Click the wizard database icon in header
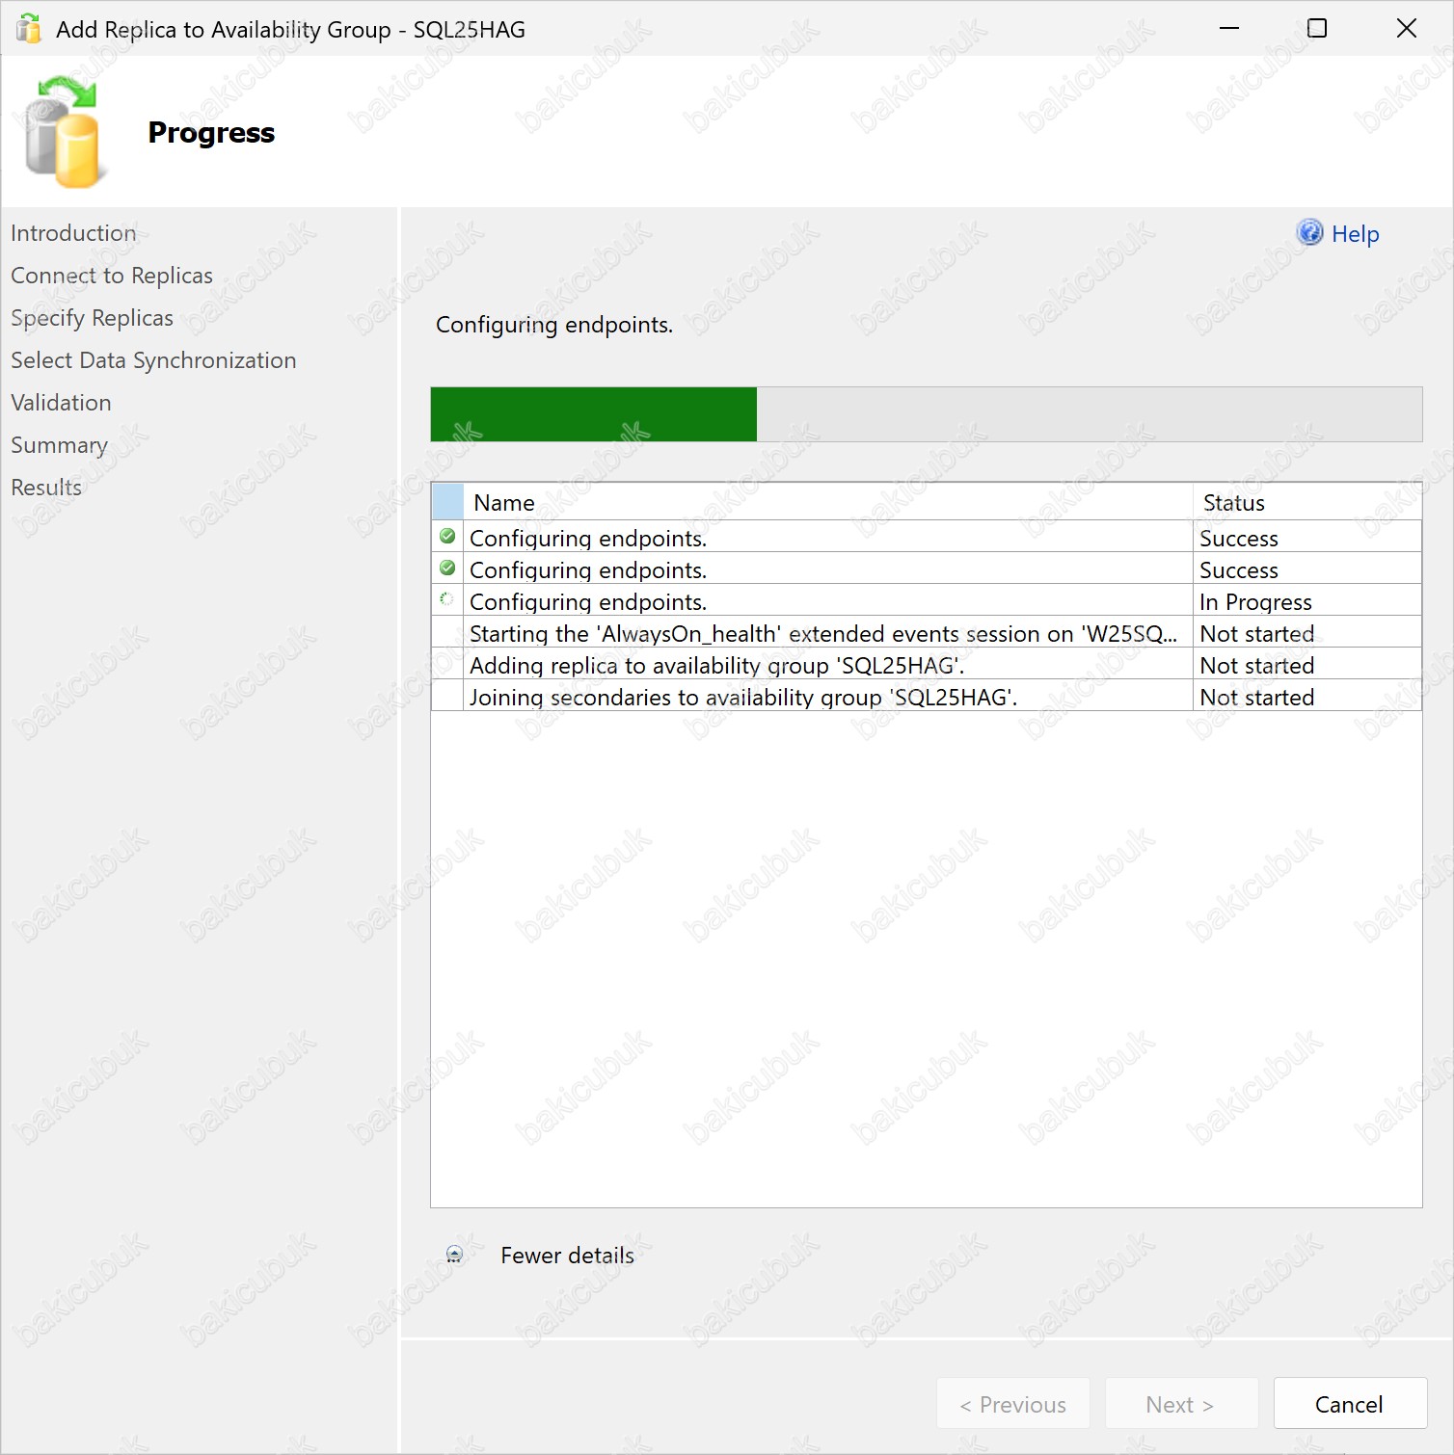1454x1455 pixels. pos(63,133)
